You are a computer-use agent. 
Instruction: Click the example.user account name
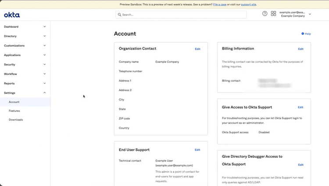point(292,12)
